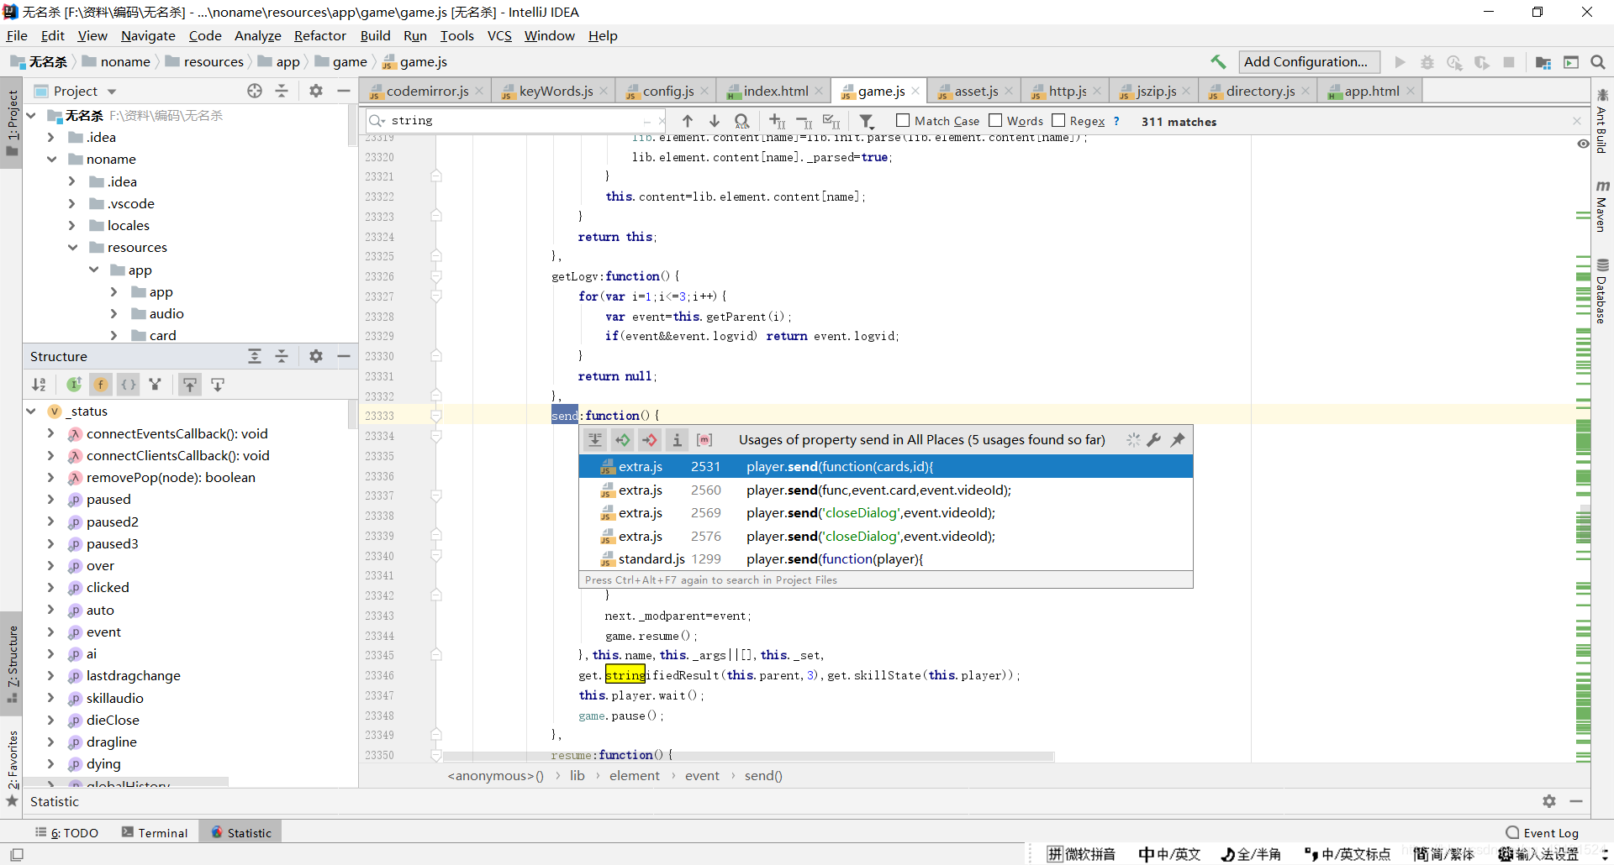
Task: Pin the usages popup with pin icon
Action: point(1178,440)
